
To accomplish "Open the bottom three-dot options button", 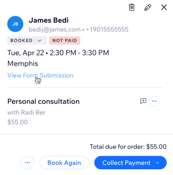I will click(x=27, y=162).
